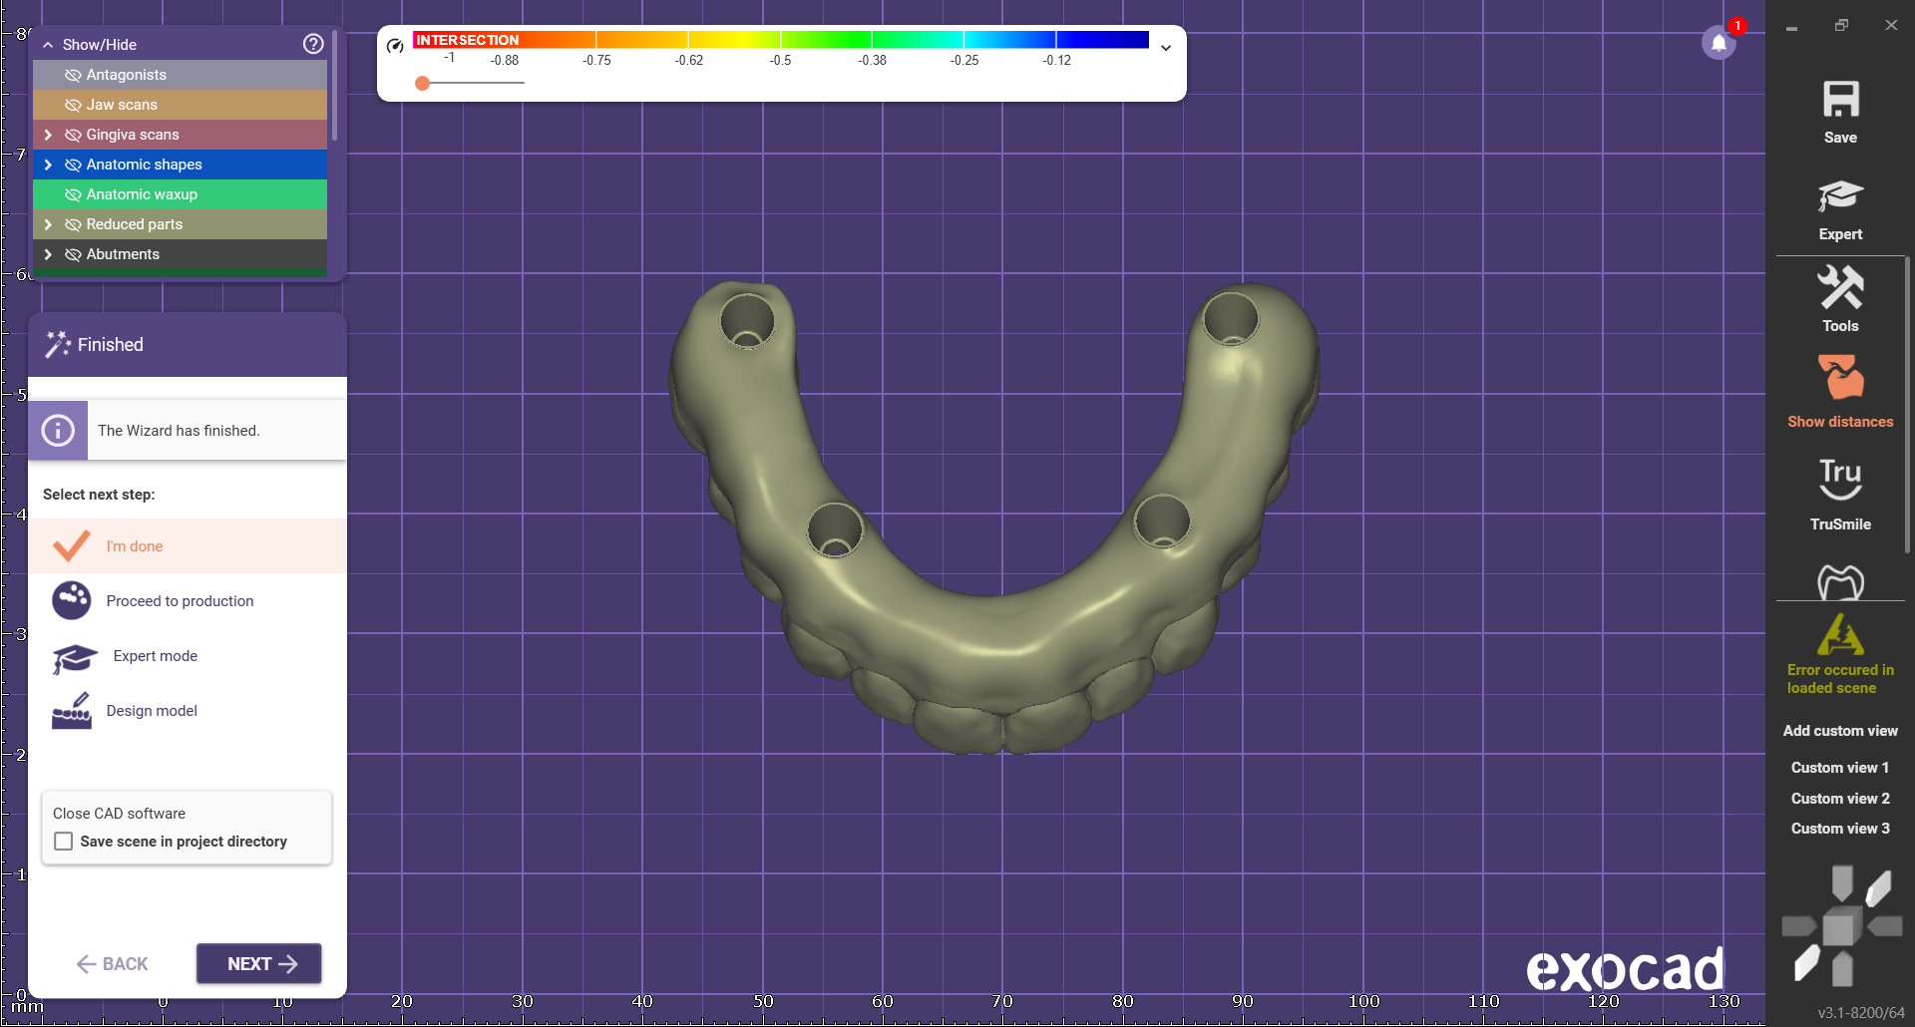
Task: Select I'm done next step
Action: 188,545
